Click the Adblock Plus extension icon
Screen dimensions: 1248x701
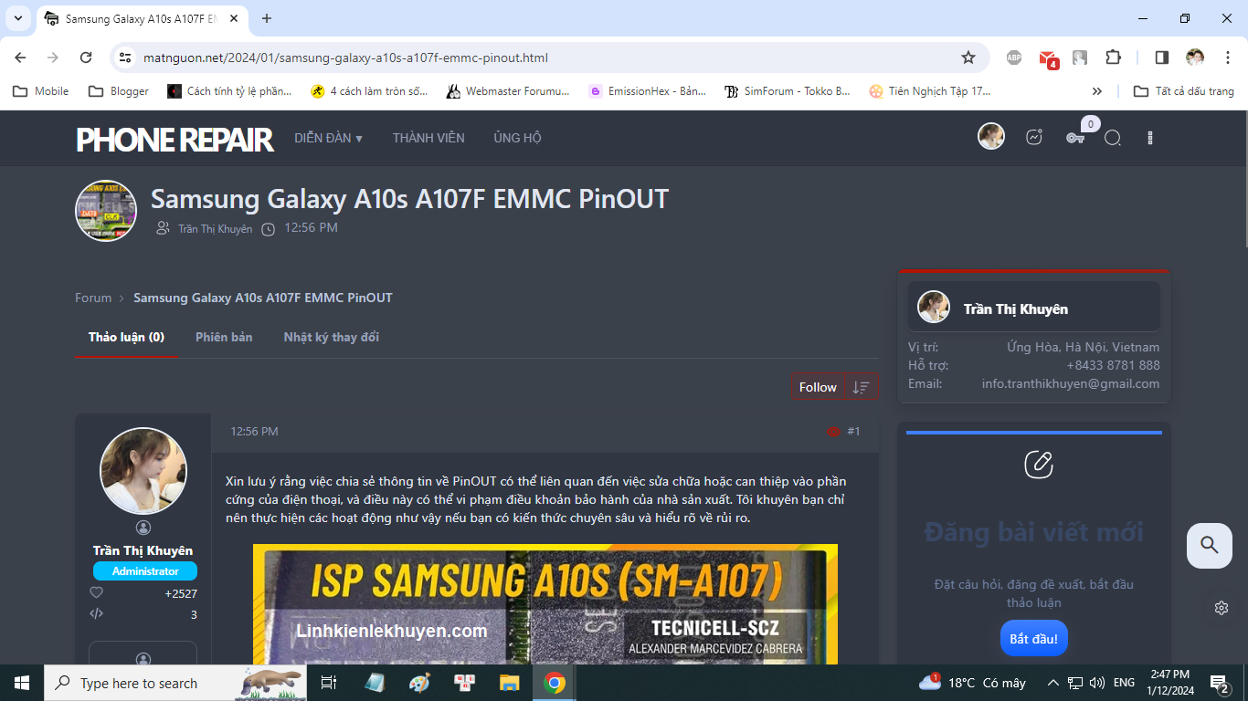pos(1013,58)
